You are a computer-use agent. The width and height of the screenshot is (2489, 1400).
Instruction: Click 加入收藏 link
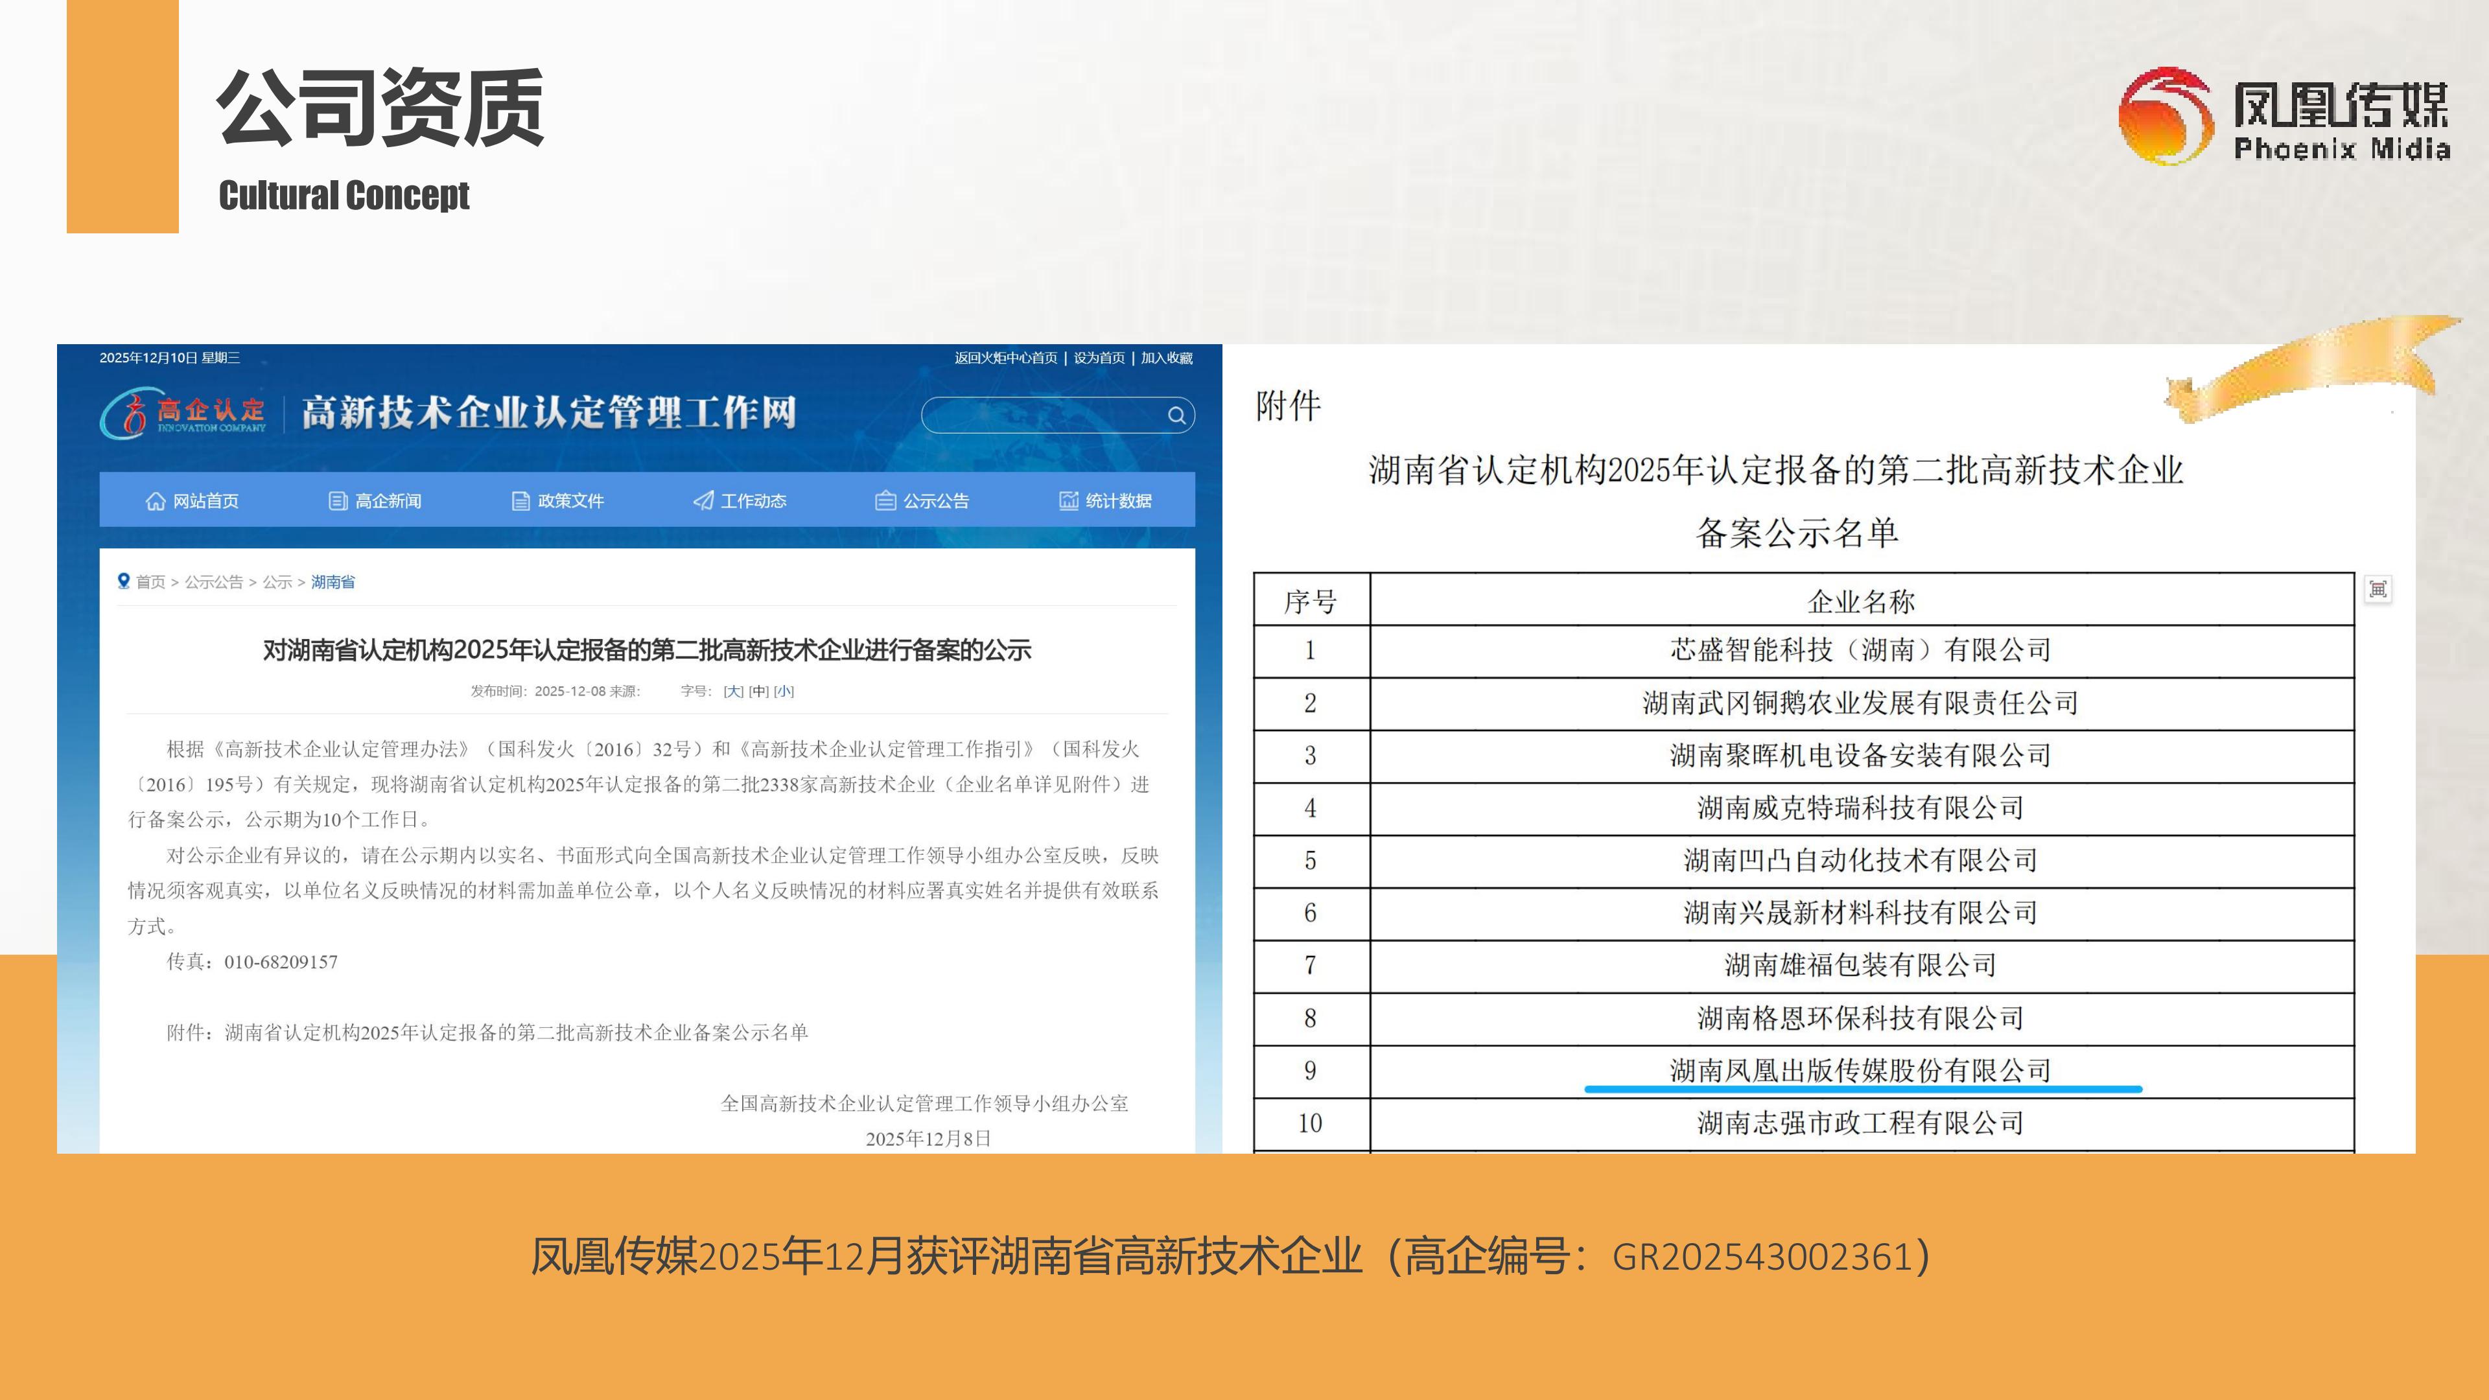click(x=1167, y=358)
